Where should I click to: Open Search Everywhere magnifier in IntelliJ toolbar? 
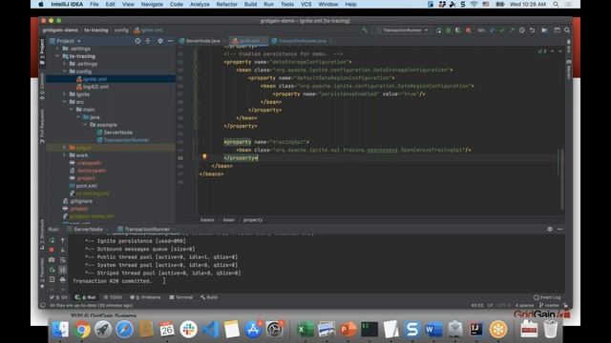[567, 30]
